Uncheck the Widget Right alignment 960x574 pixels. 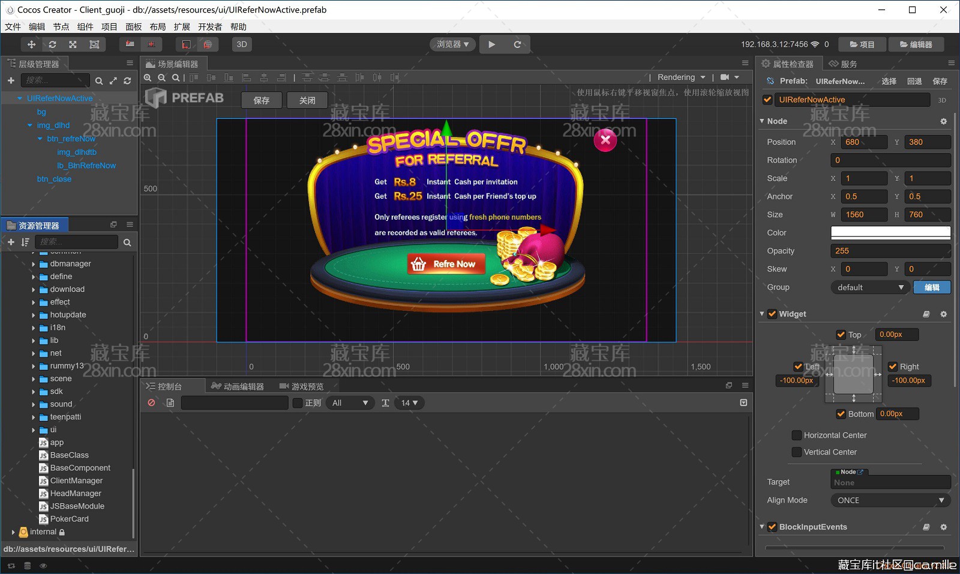coord(893,367)
